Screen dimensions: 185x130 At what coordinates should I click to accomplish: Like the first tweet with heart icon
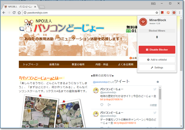[x=102, y=105]
